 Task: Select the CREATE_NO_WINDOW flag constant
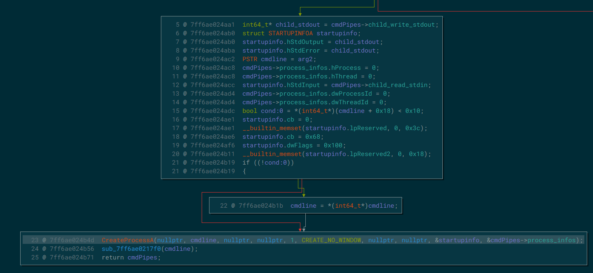[331, 240]
